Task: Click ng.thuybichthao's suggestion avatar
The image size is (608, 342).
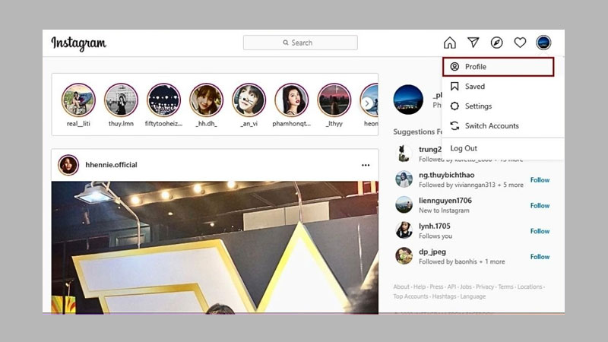Action: 404,179
